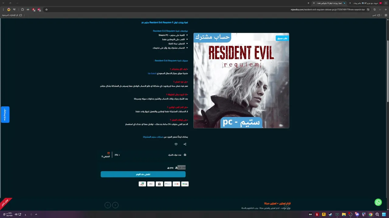Open the volume control in system tray
This screenshot has width=389, height=218.
pos(16,214)
